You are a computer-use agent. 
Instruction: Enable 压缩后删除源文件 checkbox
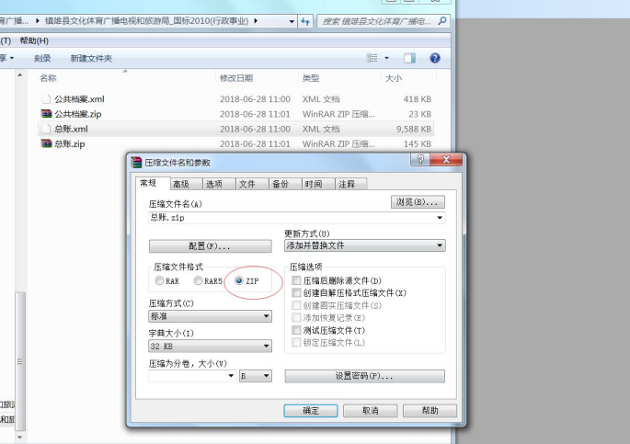[x=296, y=280]
